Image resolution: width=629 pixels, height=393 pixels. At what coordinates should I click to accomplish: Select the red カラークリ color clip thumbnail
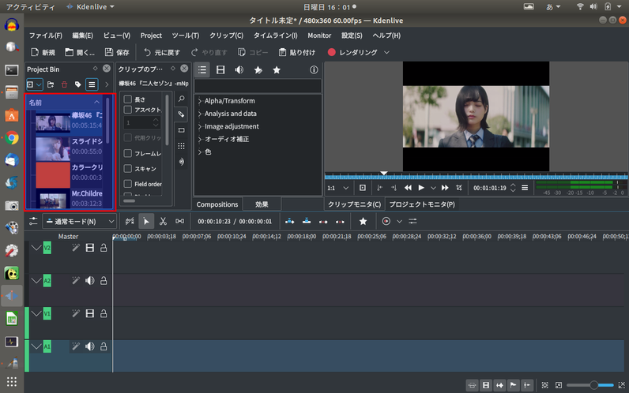point(53,174)
